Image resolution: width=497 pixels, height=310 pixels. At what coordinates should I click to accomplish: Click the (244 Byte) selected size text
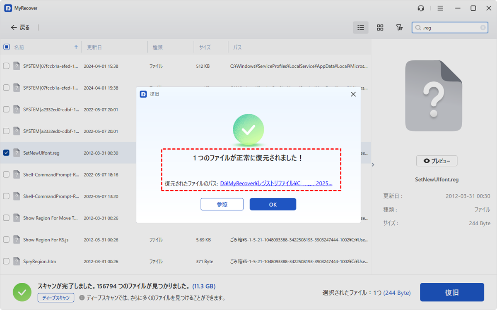(x=397, y=293)
